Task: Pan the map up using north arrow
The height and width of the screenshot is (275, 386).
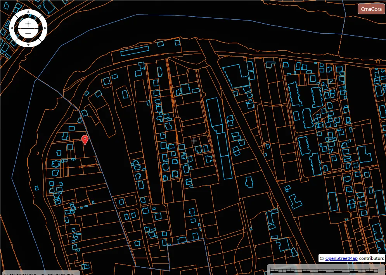Action: (x=28, y=12)
